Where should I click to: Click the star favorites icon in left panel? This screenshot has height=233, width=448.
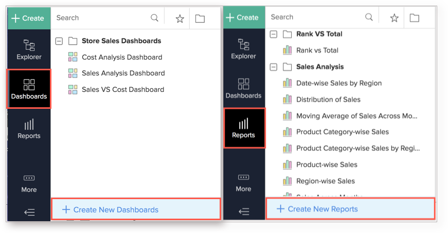click(x=180, y=18)
